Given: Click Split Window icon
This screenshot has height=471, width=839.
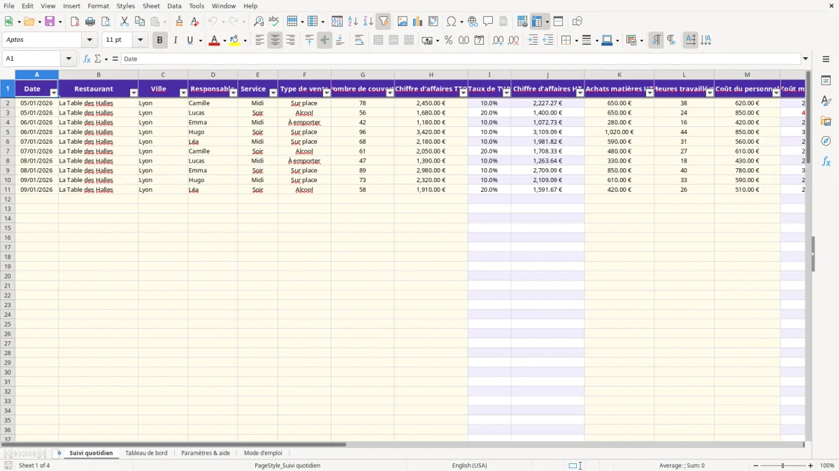Looking at the screenshot, I should [559, 22].
